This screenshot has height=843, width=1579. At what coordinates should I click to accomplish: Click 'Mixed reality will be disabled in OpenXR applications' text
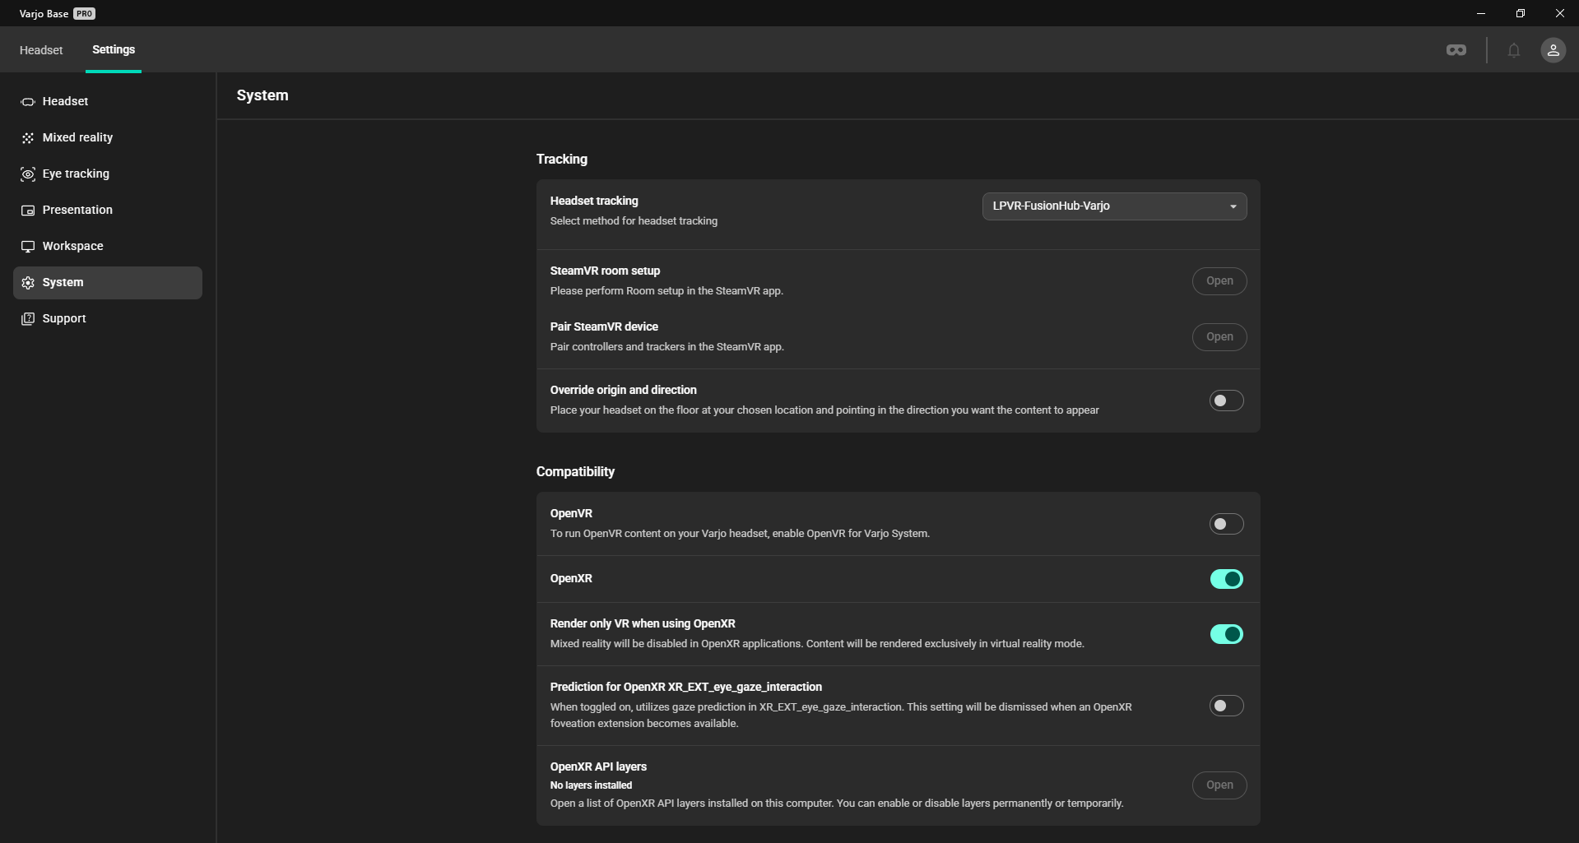pyautogui.click(x=817, y=644)
